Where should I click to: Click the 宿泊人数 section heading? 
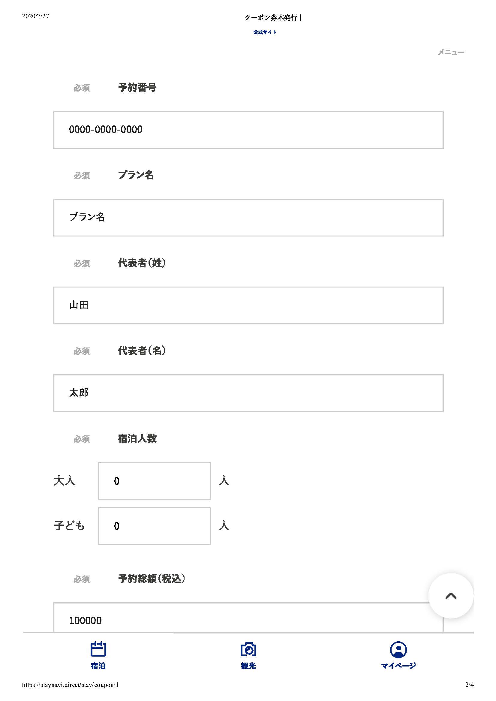137,438
